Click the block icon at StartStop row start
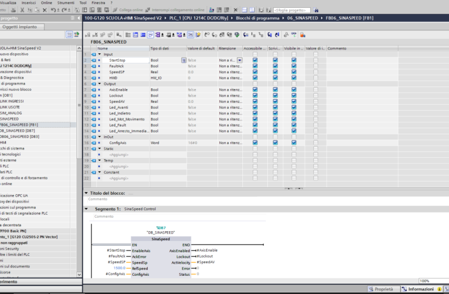This screenshot has height=294, width=449. click(93, 60)
